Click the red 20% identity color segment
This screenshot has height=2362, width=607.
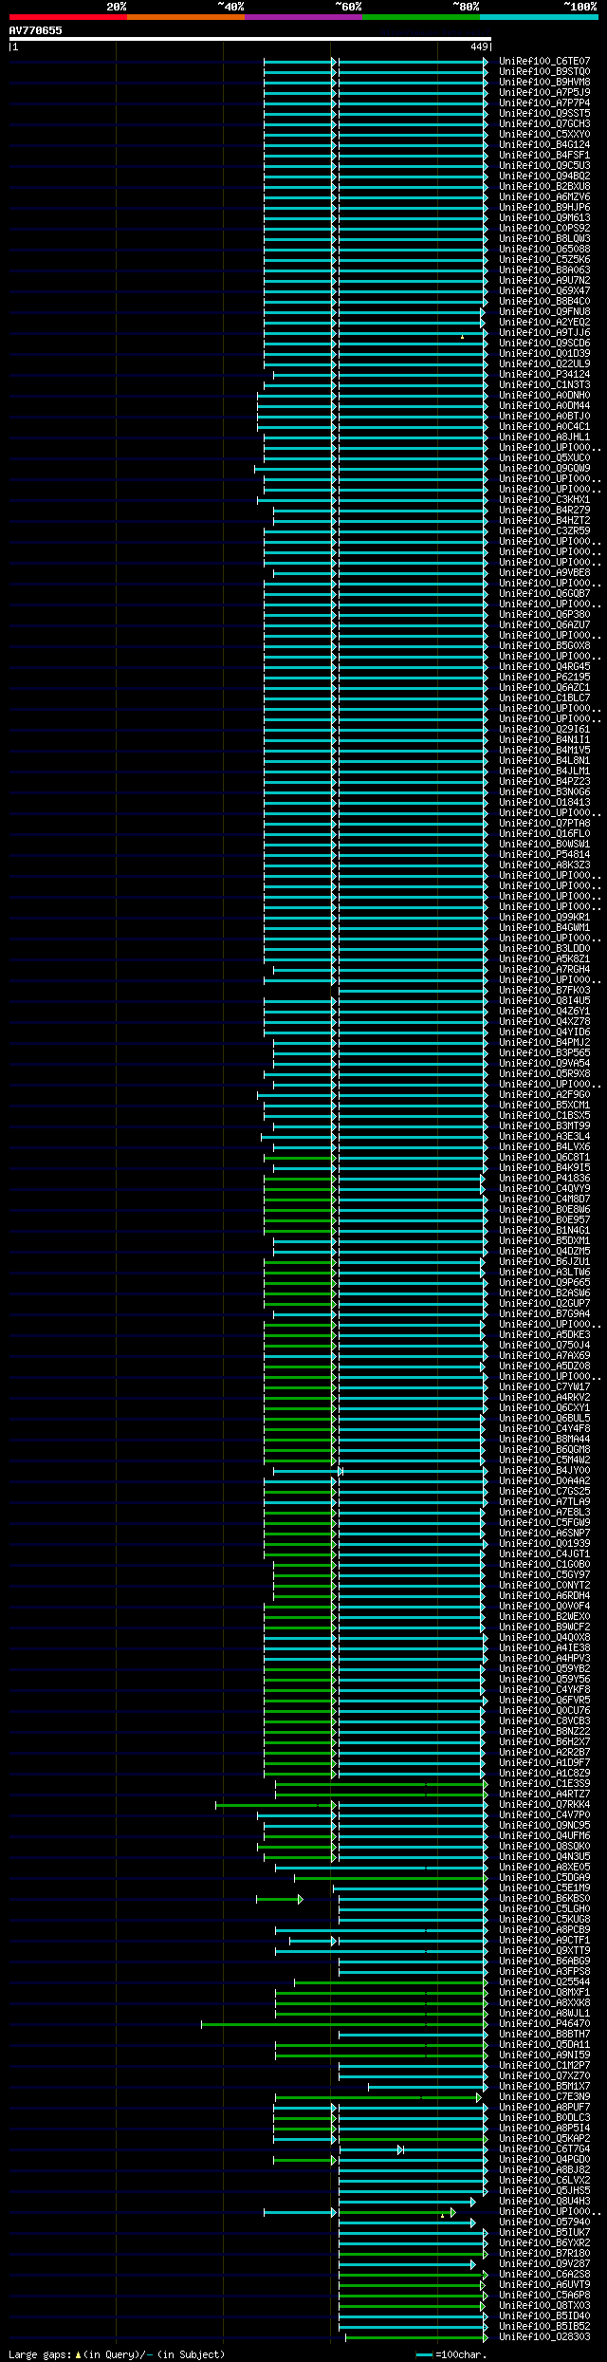point(68,17)
